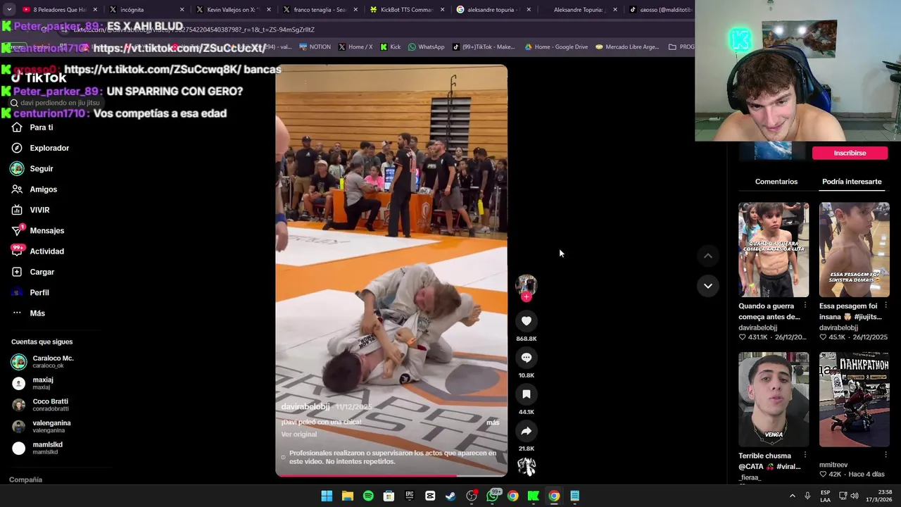Open the davirabelobjj profile link
901x507 pixels.
point(305,407)
